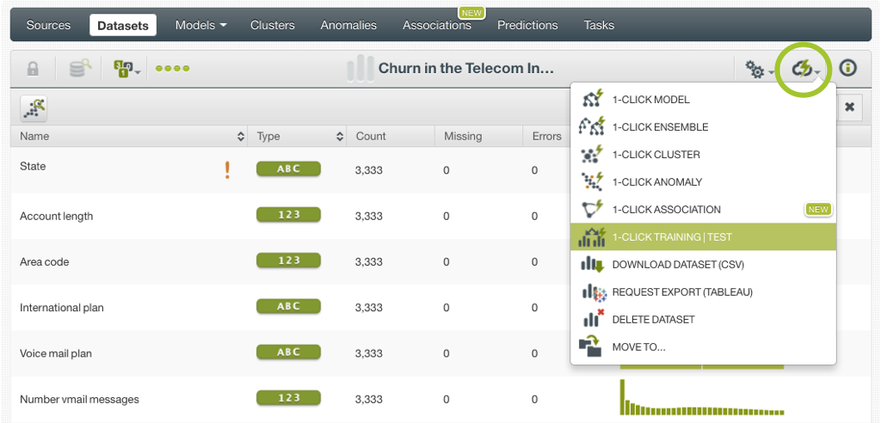The height and width of the screenshot is (423, 881).
Task: Open the field type filter dropdown
Action: [x=126, y=69]
